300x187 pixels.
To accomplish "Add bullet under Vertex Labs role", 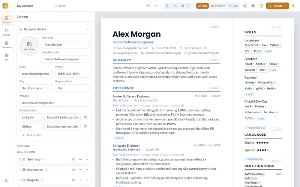I will [118, 138].
